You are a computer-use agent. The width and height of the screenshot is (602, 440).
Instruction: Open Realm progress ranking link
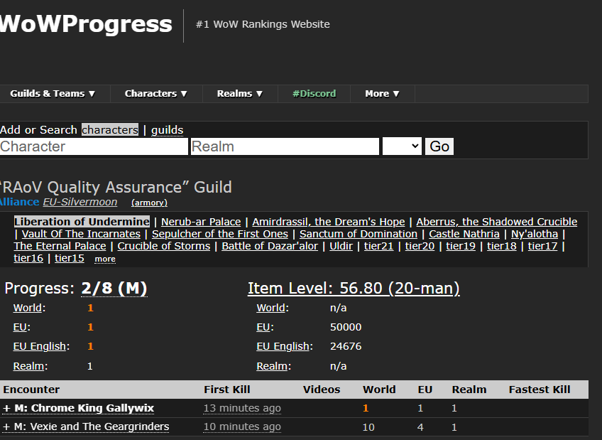(28, 366)
